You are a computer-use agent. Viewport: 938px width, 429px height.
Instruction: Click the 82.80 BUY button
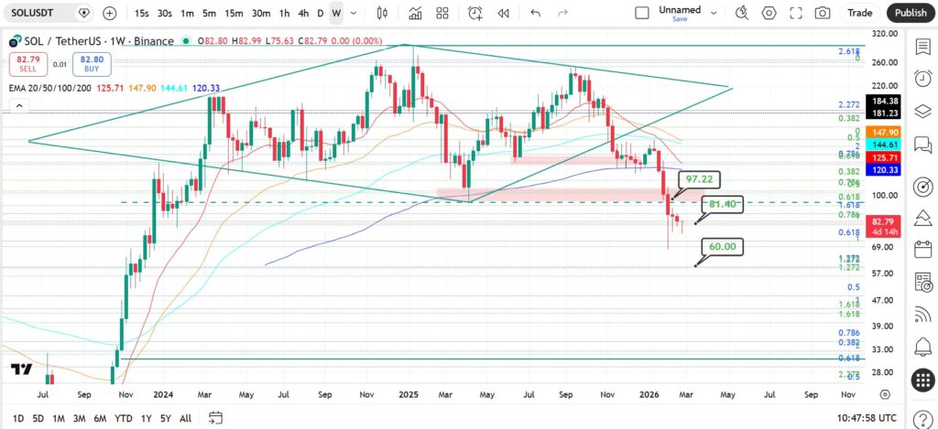click(92, 64)
